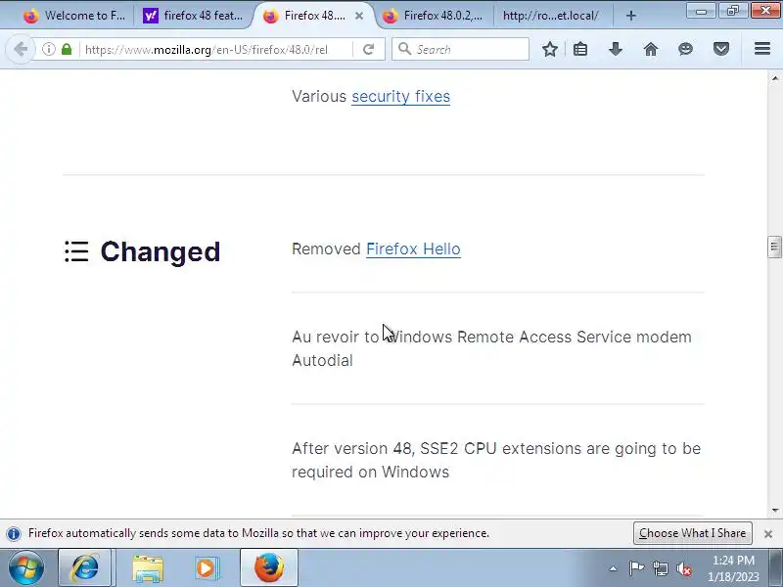Open the Downloads arrow icon
This screenshot has height=587, width=783.
(616, 49)
